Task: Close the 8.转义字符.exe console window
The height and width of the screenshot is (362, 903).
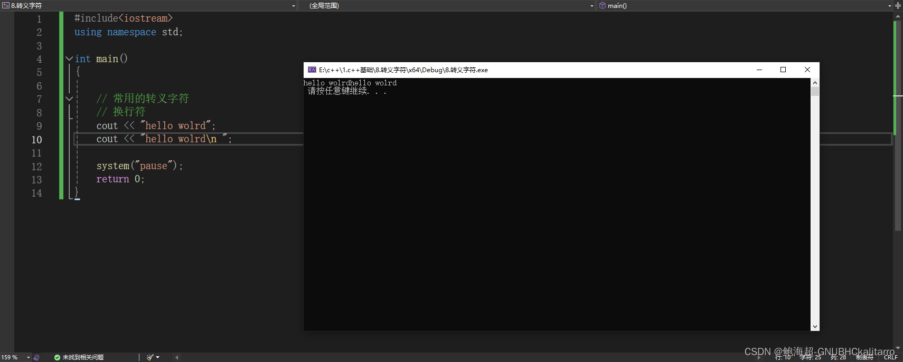Action: coord(807,70)
